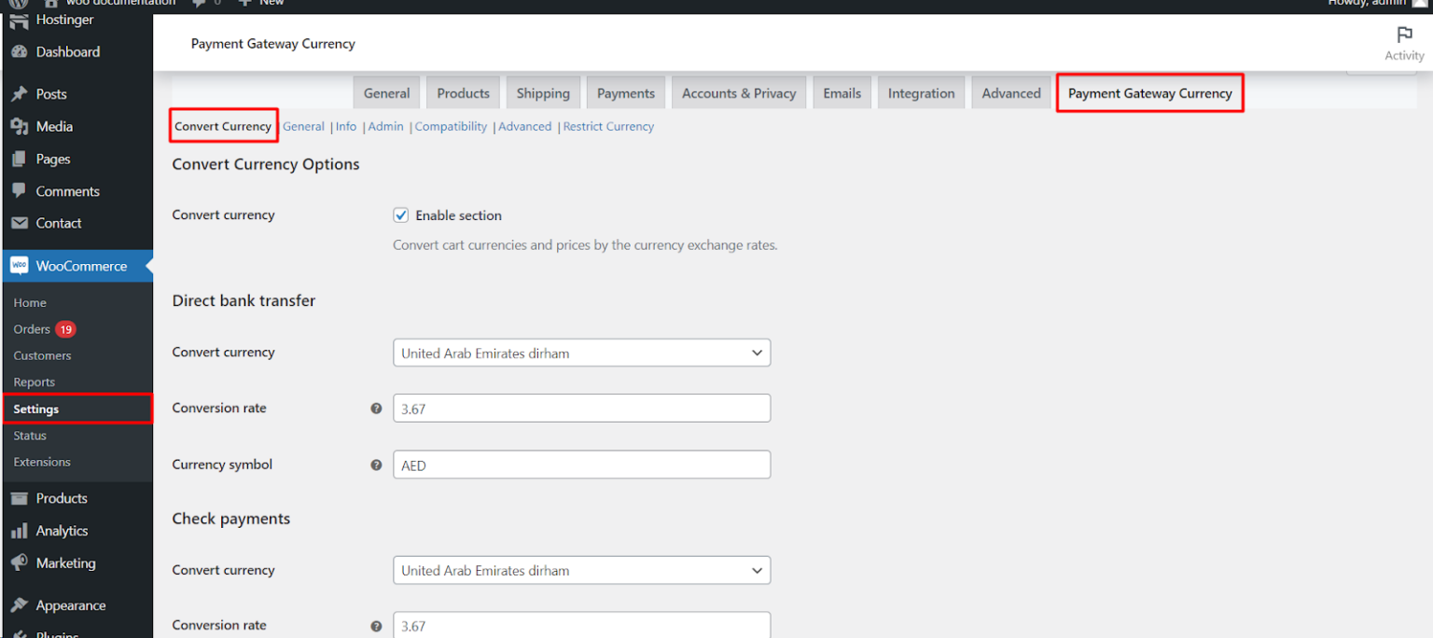Open the Check payments currency dropdown

[x=581, y=570]
